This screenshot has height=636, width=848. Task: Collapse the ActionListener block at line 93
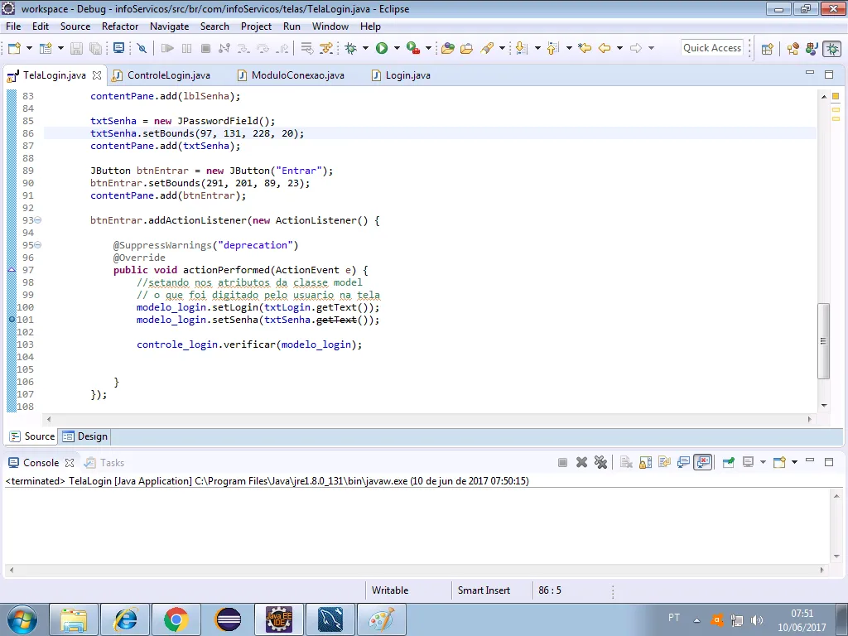(x=38, y=220)
